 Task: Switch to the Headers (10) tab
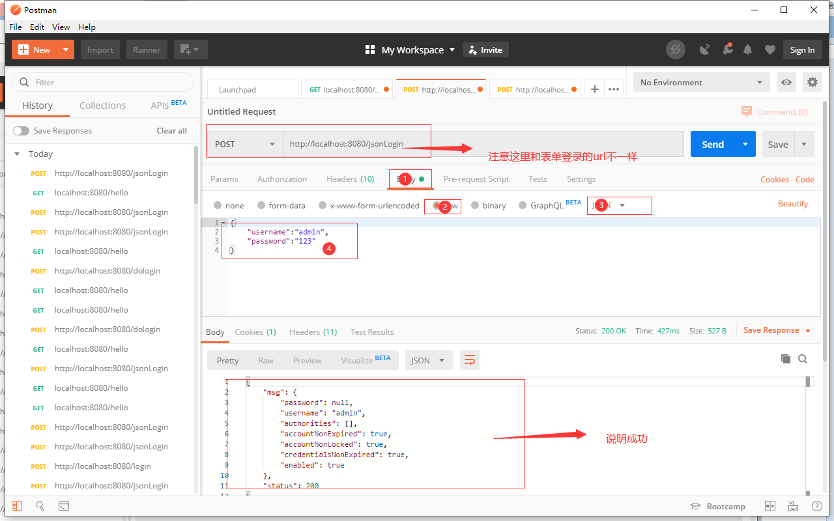click(350, 178)
